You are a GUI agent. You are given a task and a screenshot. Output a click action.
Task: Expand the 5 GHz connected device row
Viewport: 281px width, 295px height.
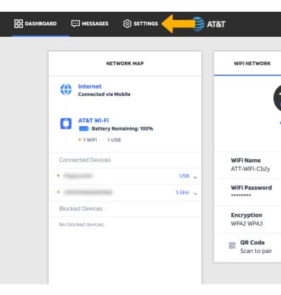coord(195,193)
